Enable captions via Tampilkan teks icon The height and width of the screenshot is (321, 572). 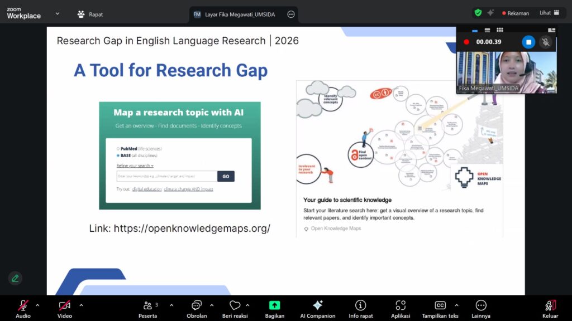440,306
